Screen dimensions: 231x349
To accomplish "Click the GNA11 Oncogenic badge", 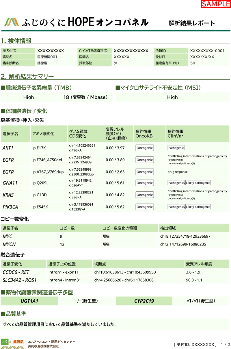I will pos(145,183).
